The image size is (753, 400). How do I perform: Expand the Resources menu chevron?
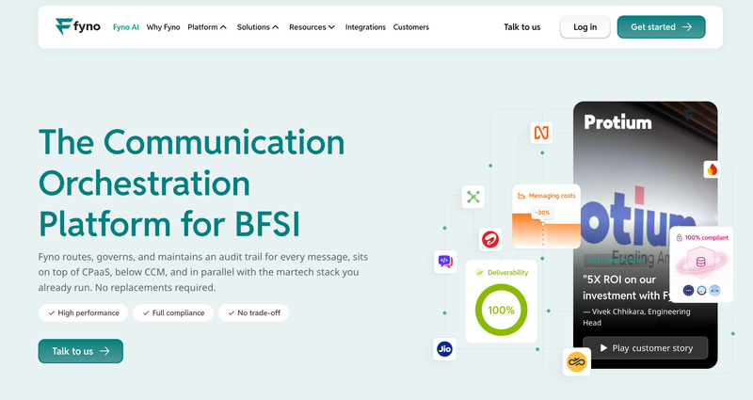tap(331, 27)
